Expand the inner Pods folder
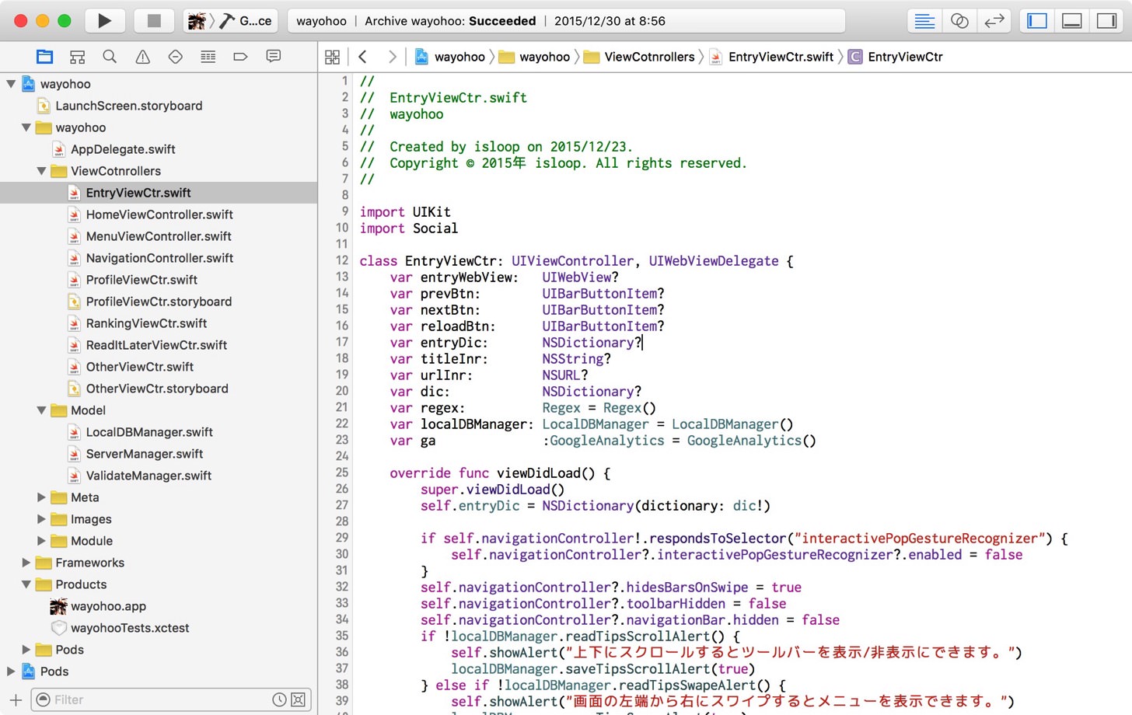Screen dimensions: 1132x715 click(x=26, y=650)
